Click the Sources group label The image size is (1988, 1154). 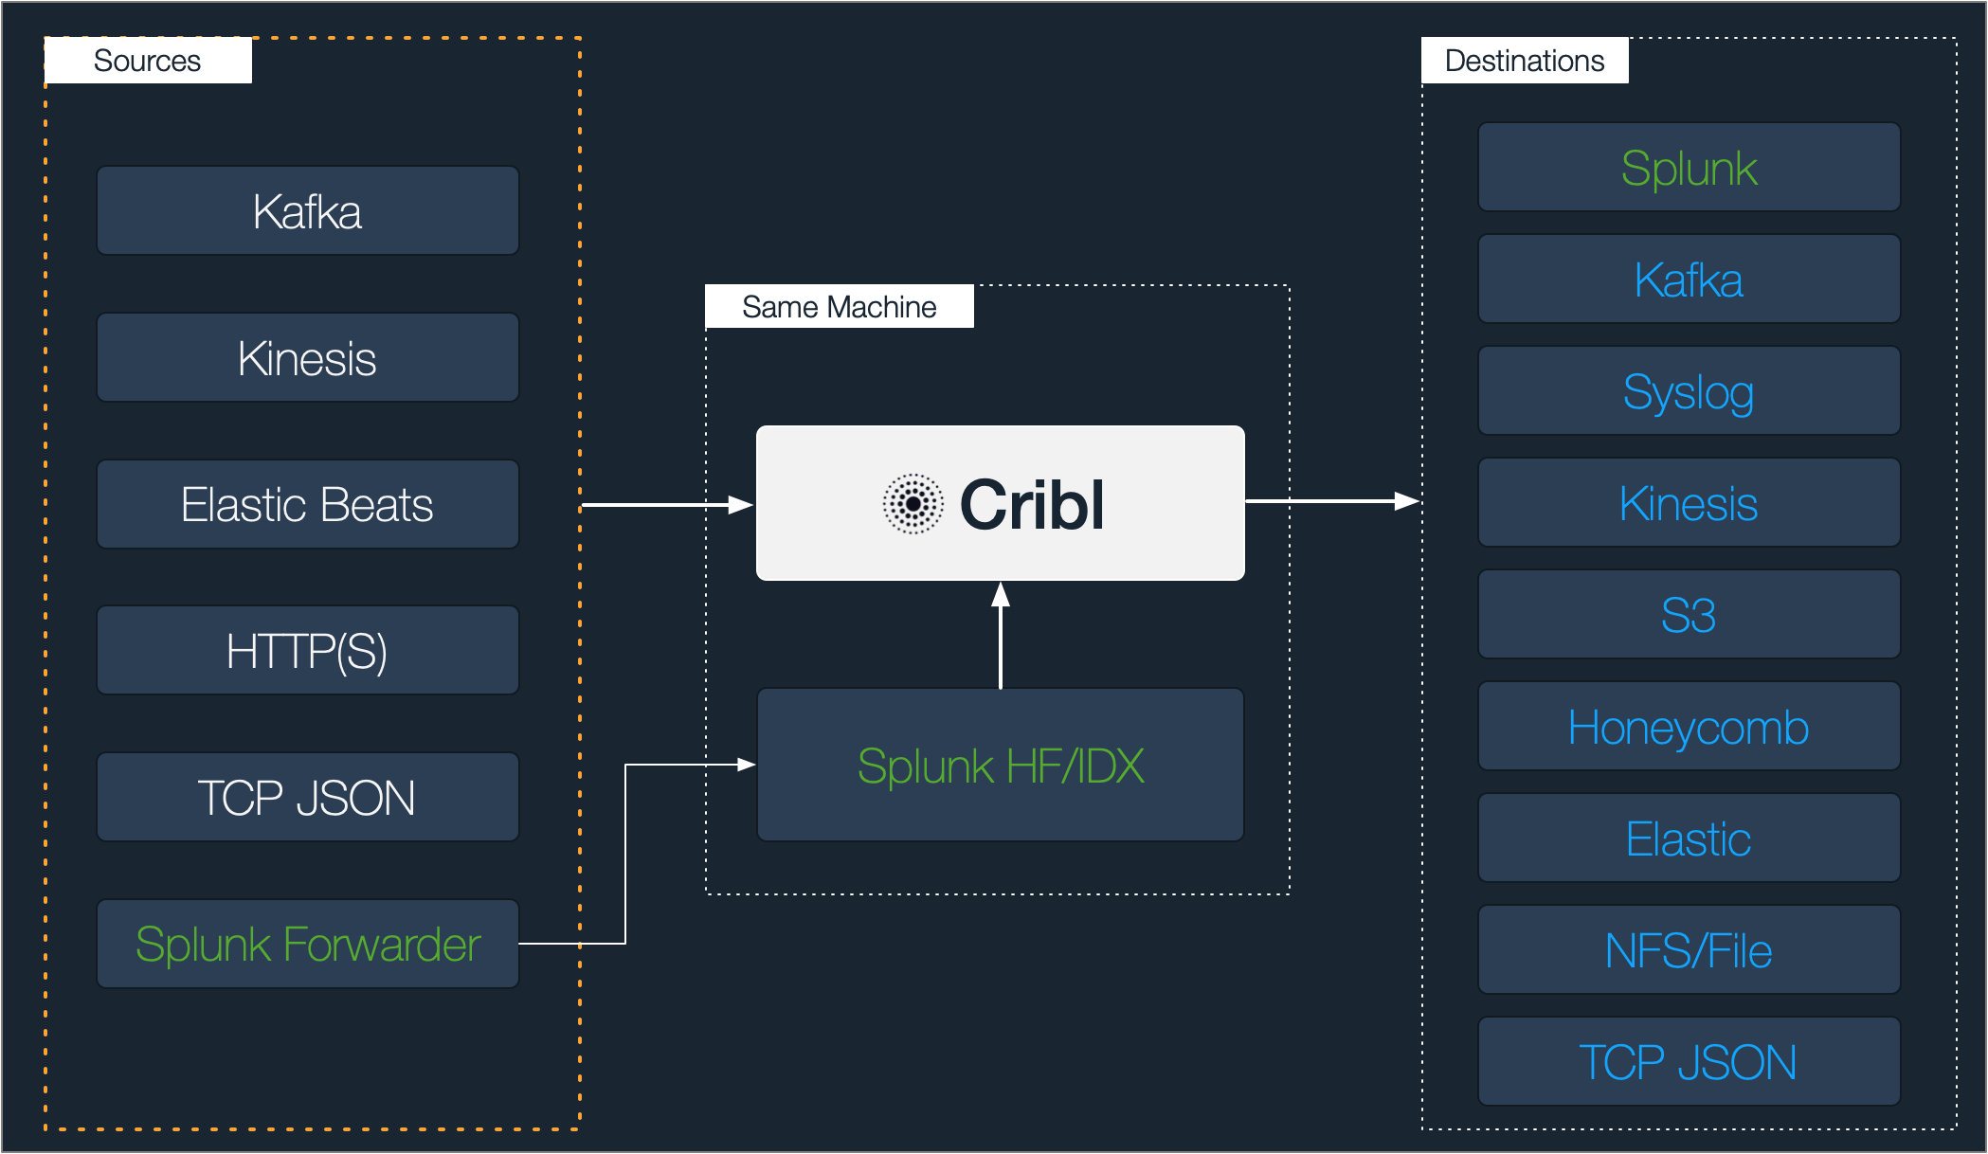pyautogui.click(x=148, y=61)
